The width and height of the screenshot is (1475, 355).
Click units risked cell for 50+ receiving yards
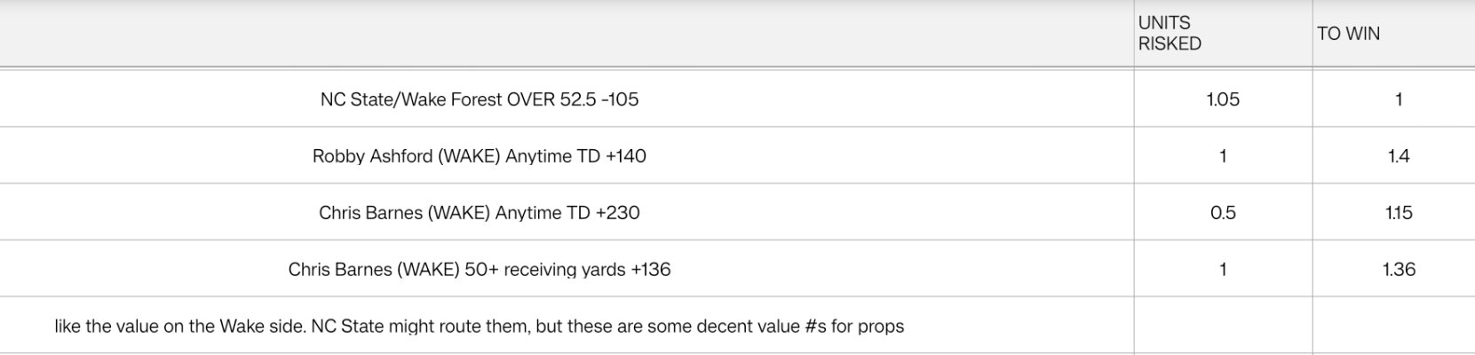1223,270
